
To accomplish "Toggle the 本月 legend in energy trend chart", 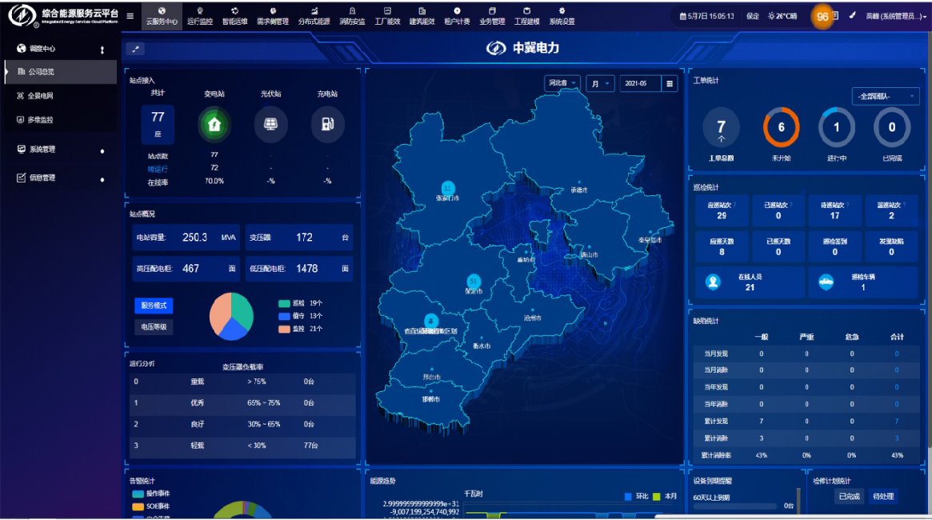I will (666, 497).
